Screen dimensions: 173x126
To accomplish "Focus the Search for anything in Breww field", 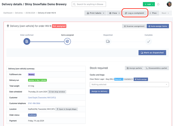I will click(x=89, y=4).
